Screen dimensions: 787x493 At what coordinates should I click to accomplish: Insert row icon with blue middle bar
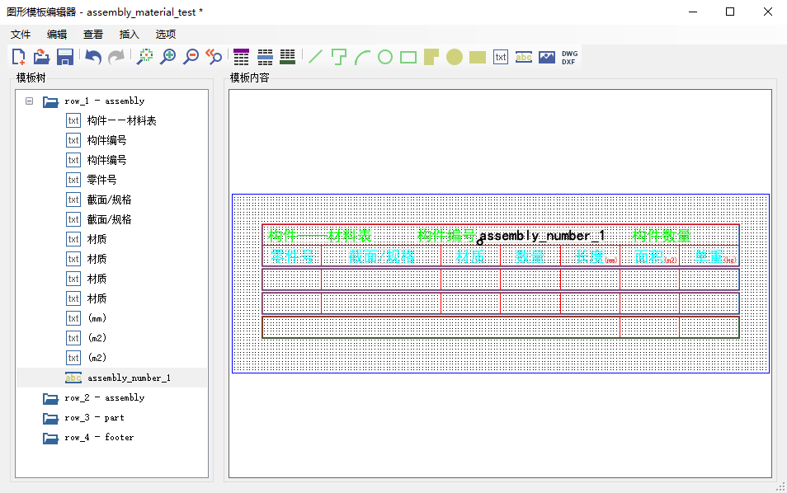coord(265,57)
